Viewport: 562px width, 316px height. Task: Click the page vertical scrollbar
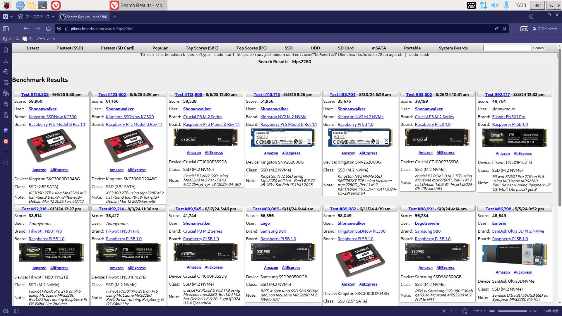560,127
